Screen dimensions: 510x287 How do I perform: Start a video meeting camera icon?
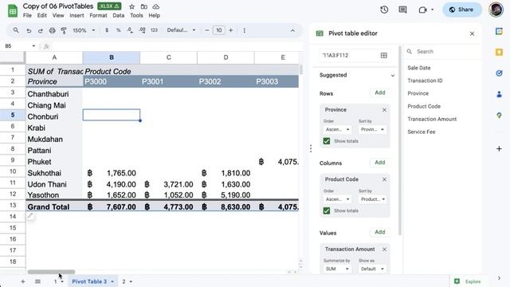[x=422, y=10]
